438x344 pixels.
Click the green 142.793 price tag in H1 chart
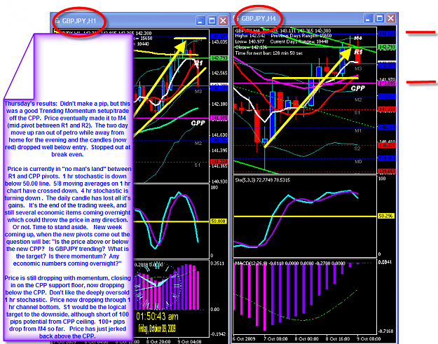[219, 57]
